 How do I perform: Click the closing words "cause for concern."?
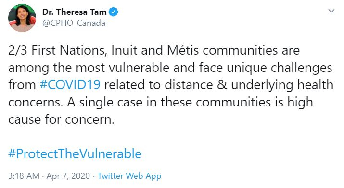62,119
